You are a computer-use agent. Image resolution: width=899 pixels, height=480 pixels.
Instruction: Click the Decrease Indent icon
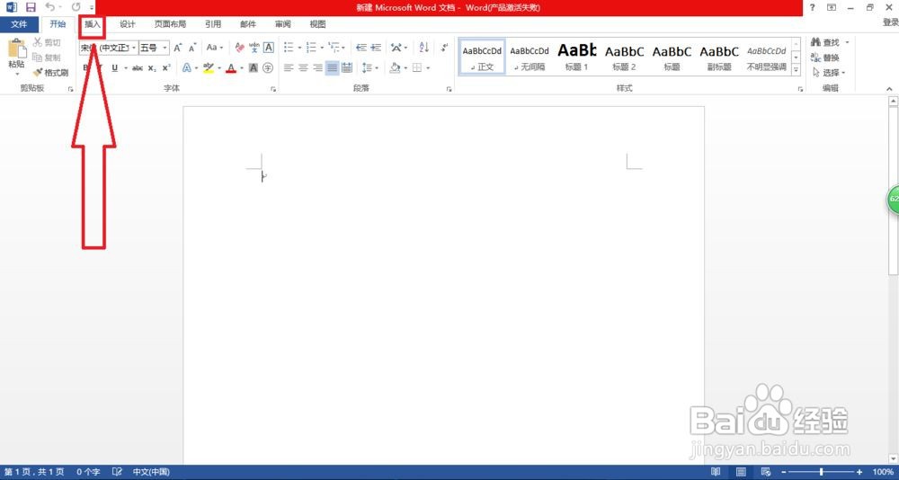(x=361, y=48)
